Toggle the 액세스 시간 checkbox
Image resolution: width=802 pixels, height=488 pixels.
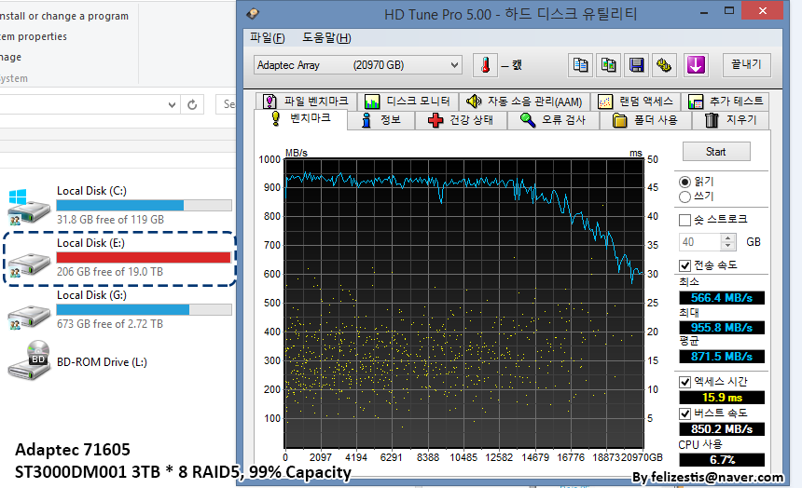[684, 382]
